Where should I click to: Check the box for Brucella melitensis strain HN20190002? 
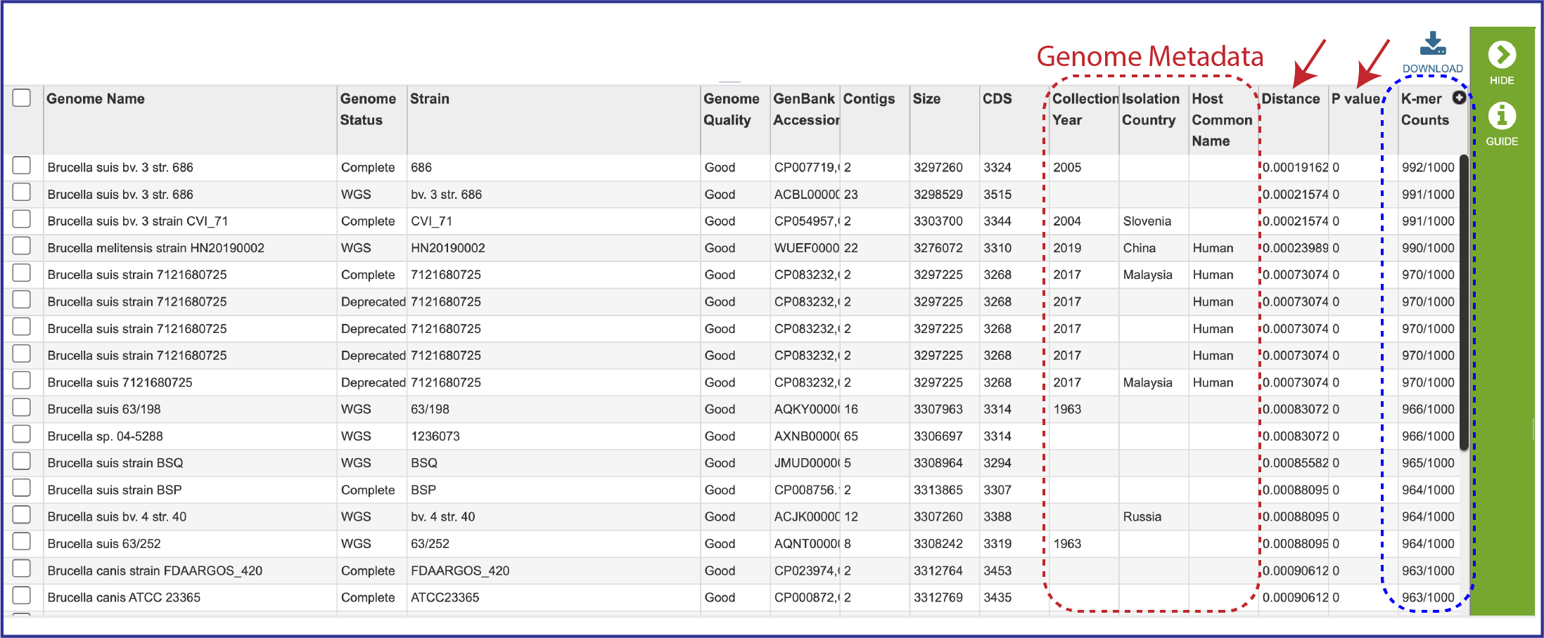(x=22, y=247)
